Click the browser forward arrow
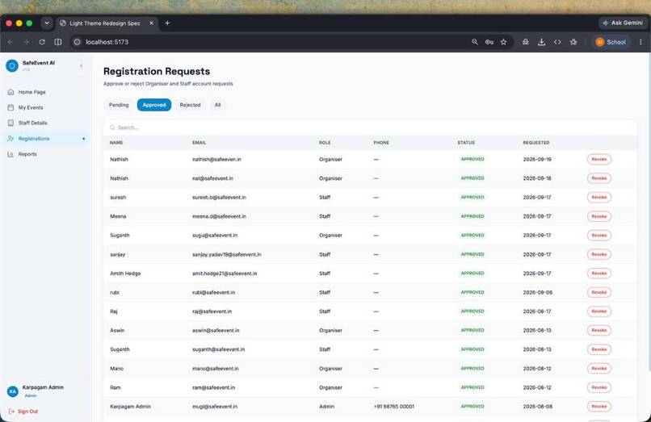The image size is (651, 422). (26, 42)
